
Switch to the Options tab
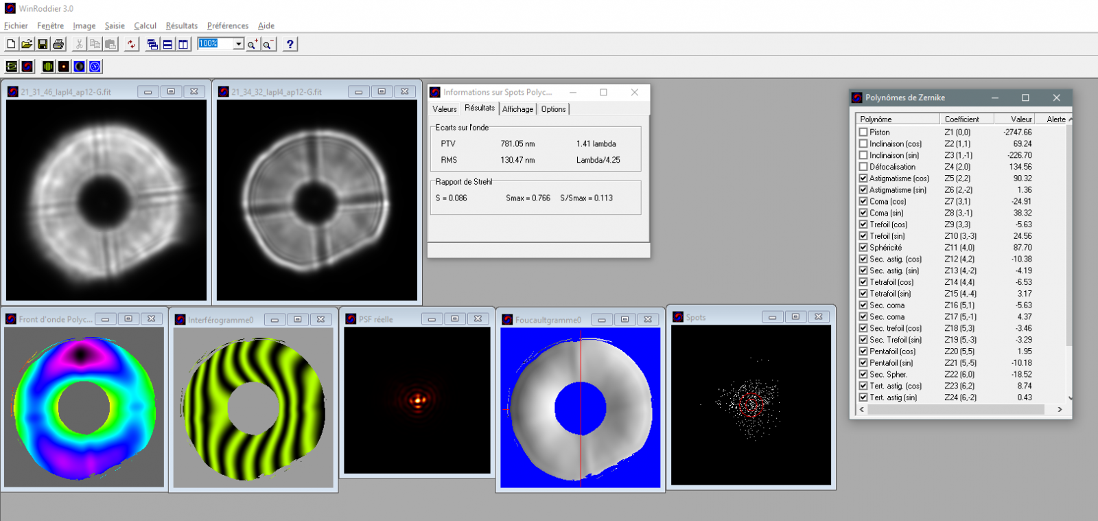pyautogui.click(x=554, y=109)
